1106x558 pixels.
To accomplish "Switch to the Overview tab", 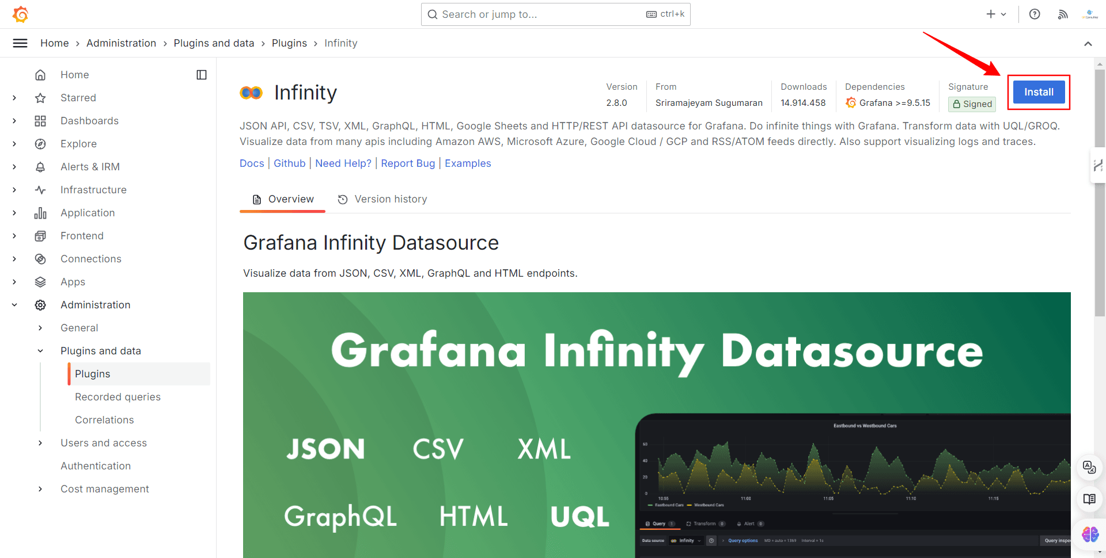I will (x=283, y=199).
